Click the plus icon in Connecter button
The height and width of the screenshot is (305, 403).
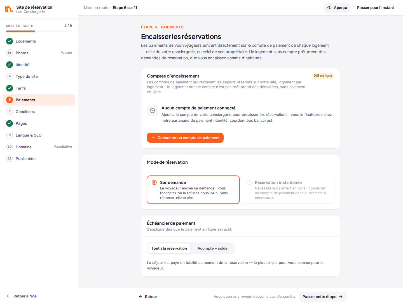(x=153, y=138)
